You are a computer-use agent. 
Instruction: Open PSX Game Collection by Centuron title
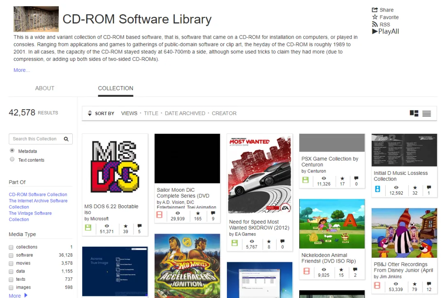330,162
